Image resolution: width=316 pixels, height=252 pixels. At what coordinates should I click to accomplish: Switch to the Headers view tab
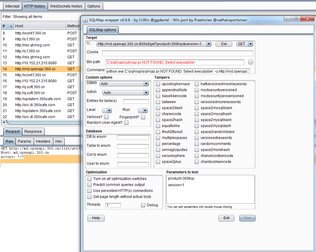click(43, 141)
